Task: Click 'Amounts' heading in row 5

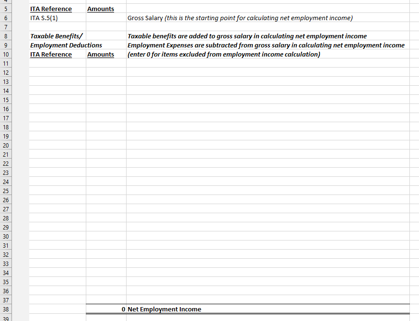Action: click(x=101, y=9)
